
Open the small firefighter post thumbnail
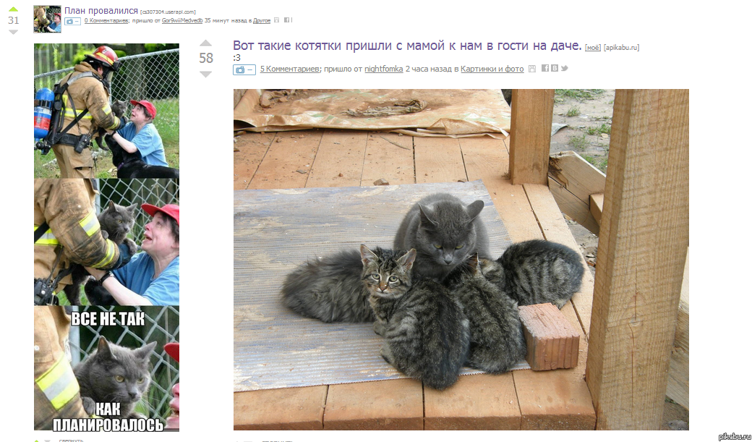pos(48,20)
